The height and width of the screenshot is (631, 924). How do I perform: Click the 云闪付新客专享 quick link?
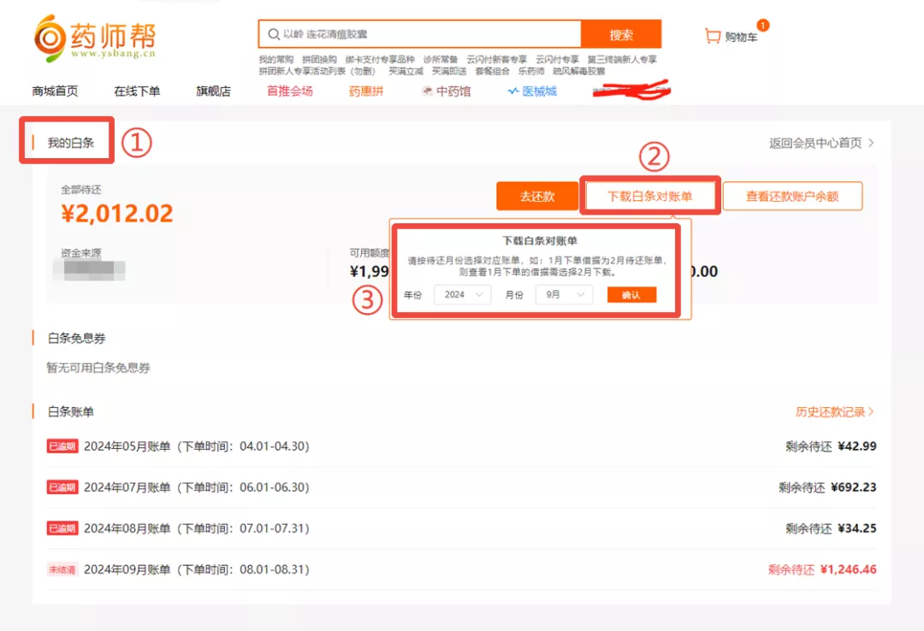pyautogui.click(x=497, y=60)
